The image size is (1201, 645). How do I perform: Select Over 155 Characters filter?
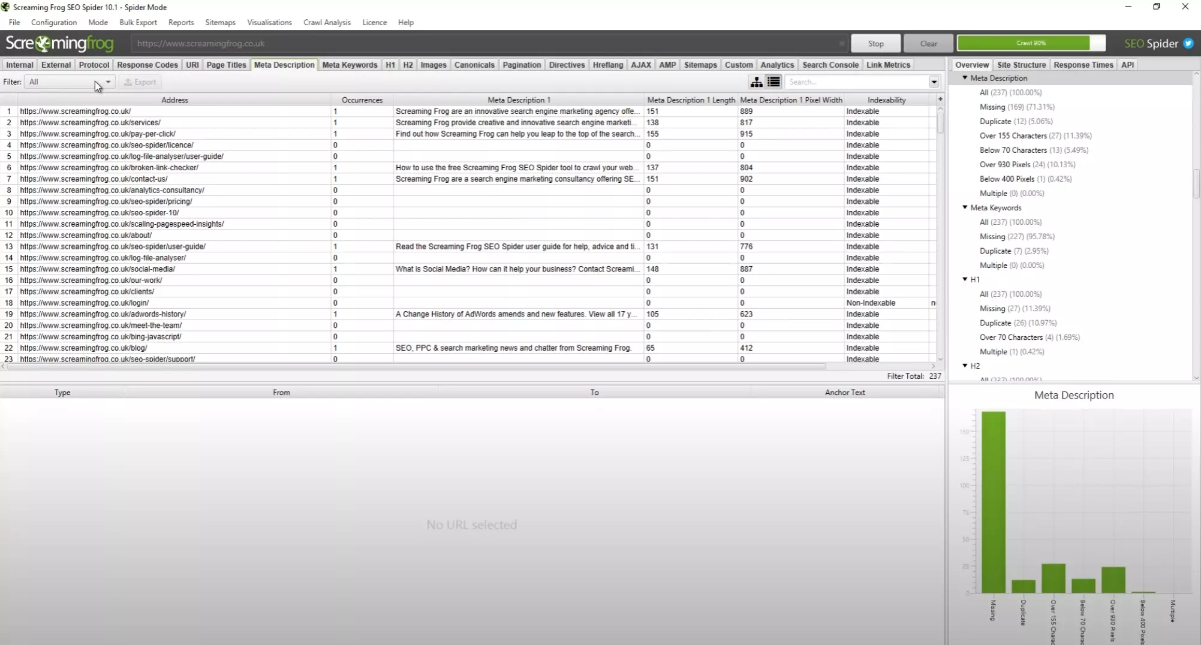coord(1036,135)
